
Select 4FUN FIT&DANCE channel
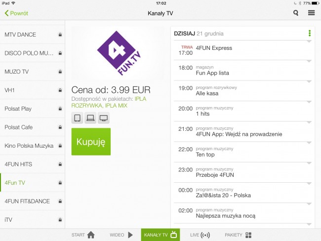pos(32,201)
